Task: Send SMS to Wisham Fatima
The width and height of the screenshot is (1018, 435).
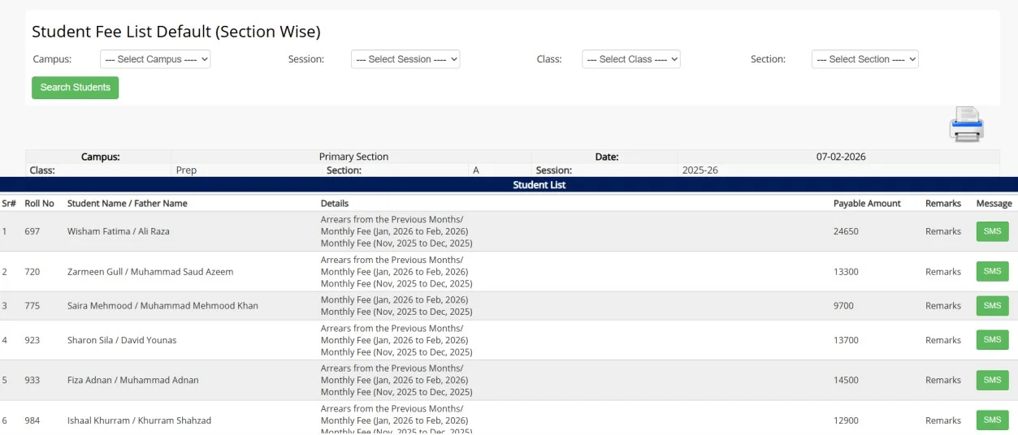Action: click(992, 231)
